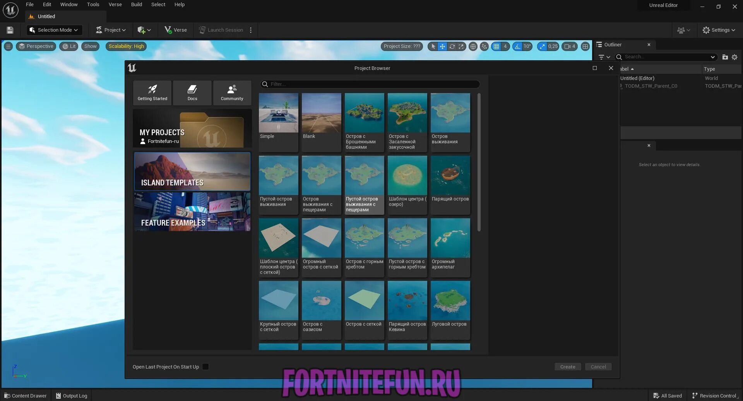
Task: Open the Window menu
Action: 69,5
